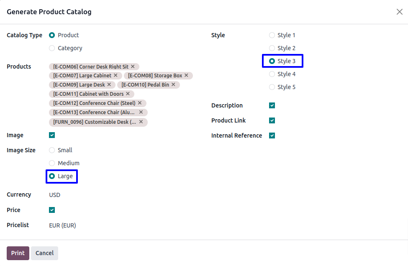
Task: Remove the Corner Desk Right Sit tag
Action: click(133, 66)
